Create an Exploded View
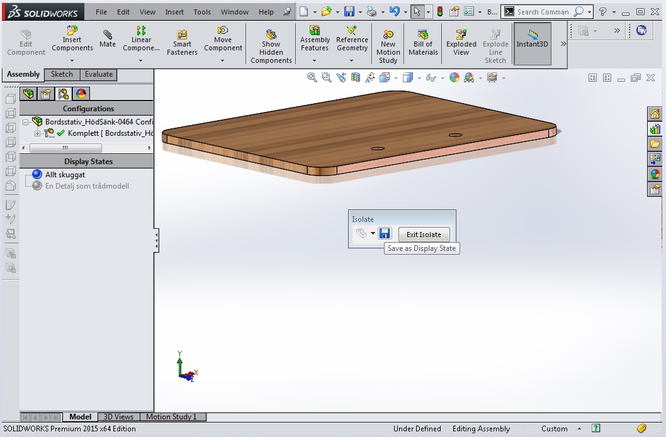This screenshot has height=437, width=666. pos(461,43)
